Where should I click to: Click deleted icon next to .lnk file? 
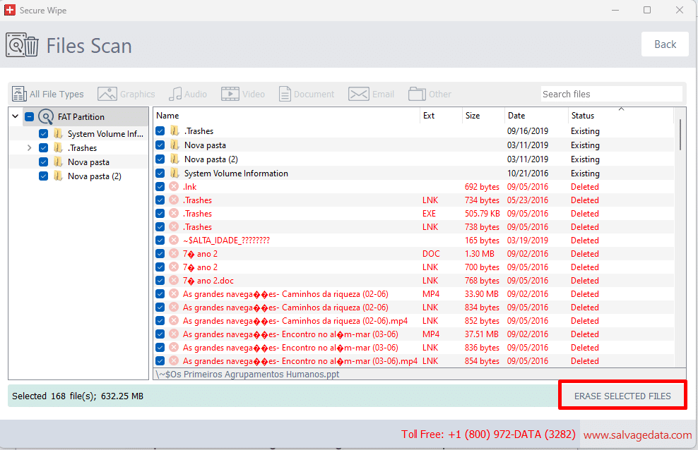coord(174,187)
